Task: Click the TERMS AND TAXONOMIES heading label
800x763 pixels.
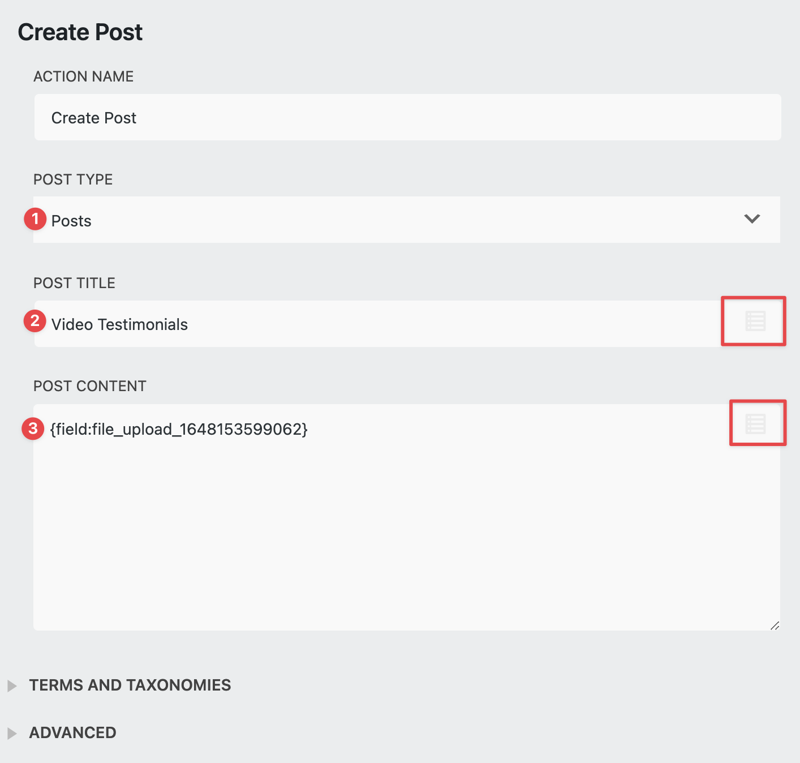Action: 130,685
